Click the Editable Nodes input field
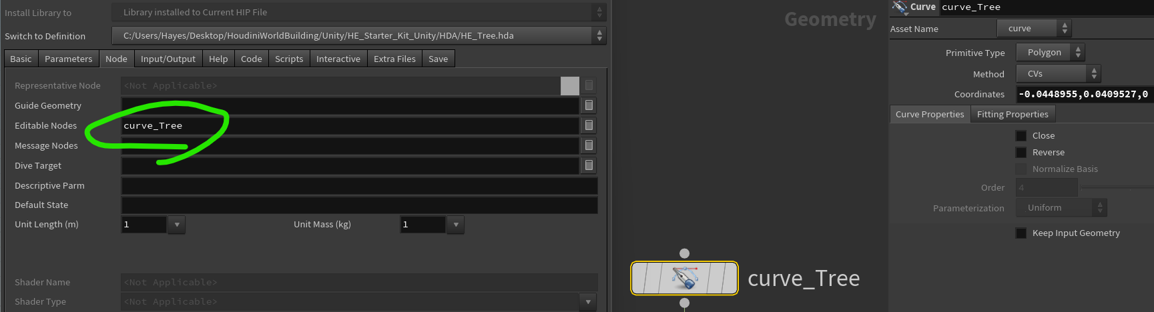Viewport: 1154px width, 312px height. (350, 125)
